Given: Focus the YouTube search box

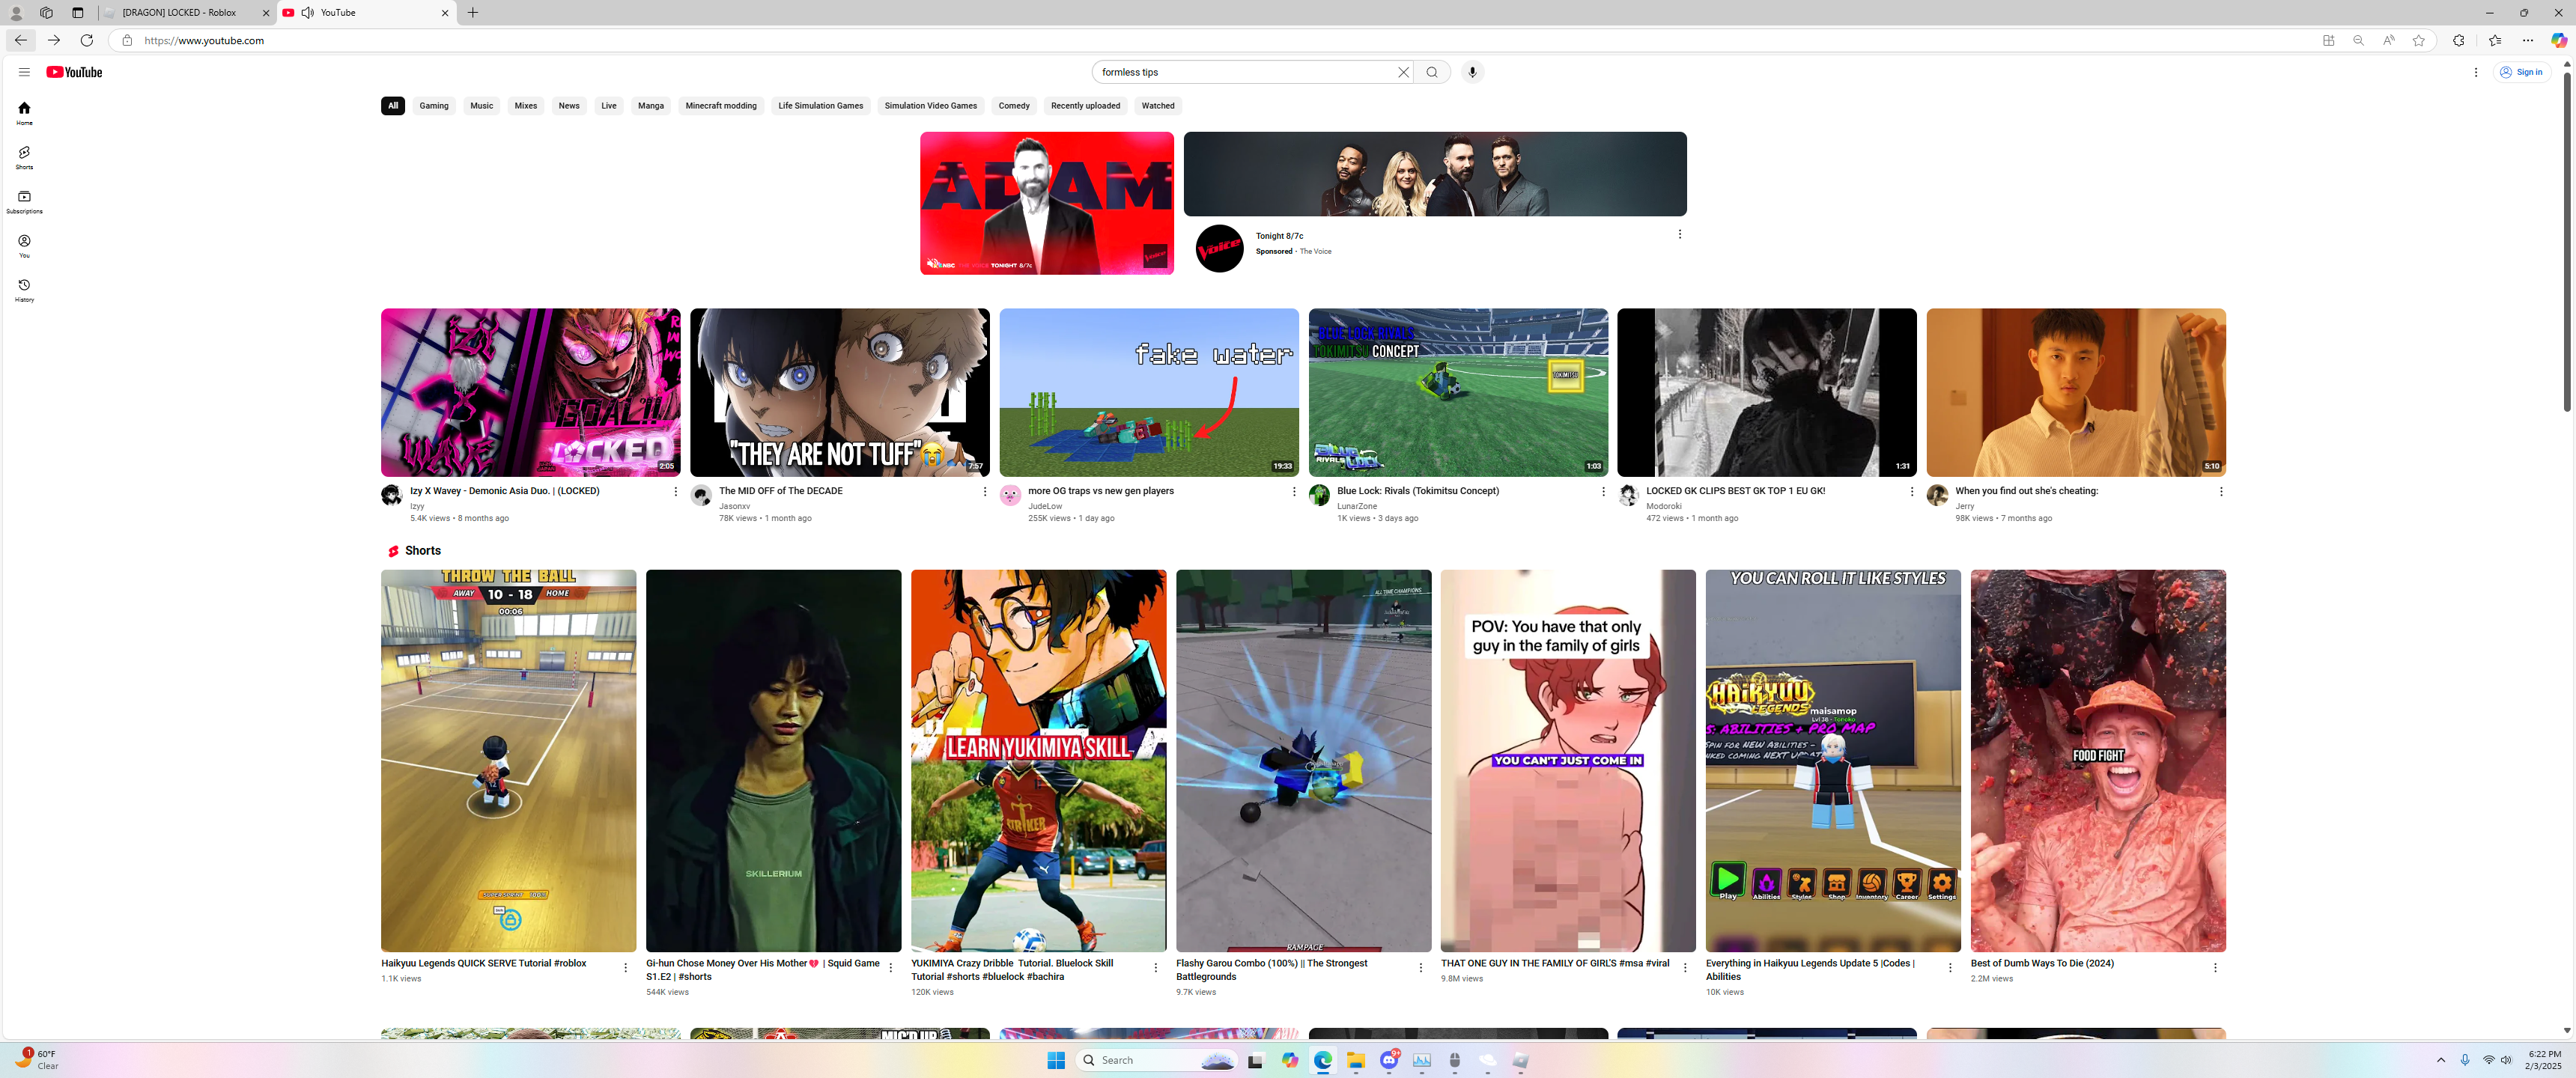Looking at the screenshot, I should (x=1246, y=72).
